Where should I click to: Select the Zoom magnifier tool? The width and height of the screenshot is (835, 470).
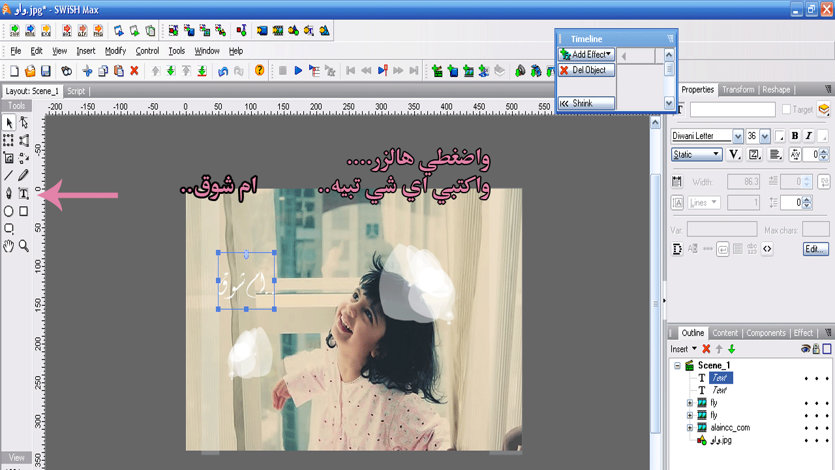(23, 245)
